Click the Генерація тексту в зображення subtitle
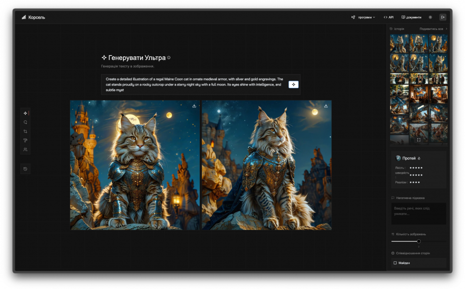Viewport: 465px width, 290px height. point(128,66)
